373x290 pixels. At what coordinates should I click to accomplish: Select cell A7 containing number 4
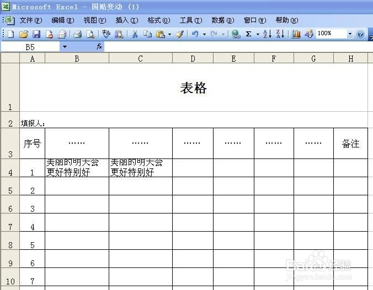click(x=33, y=222)
